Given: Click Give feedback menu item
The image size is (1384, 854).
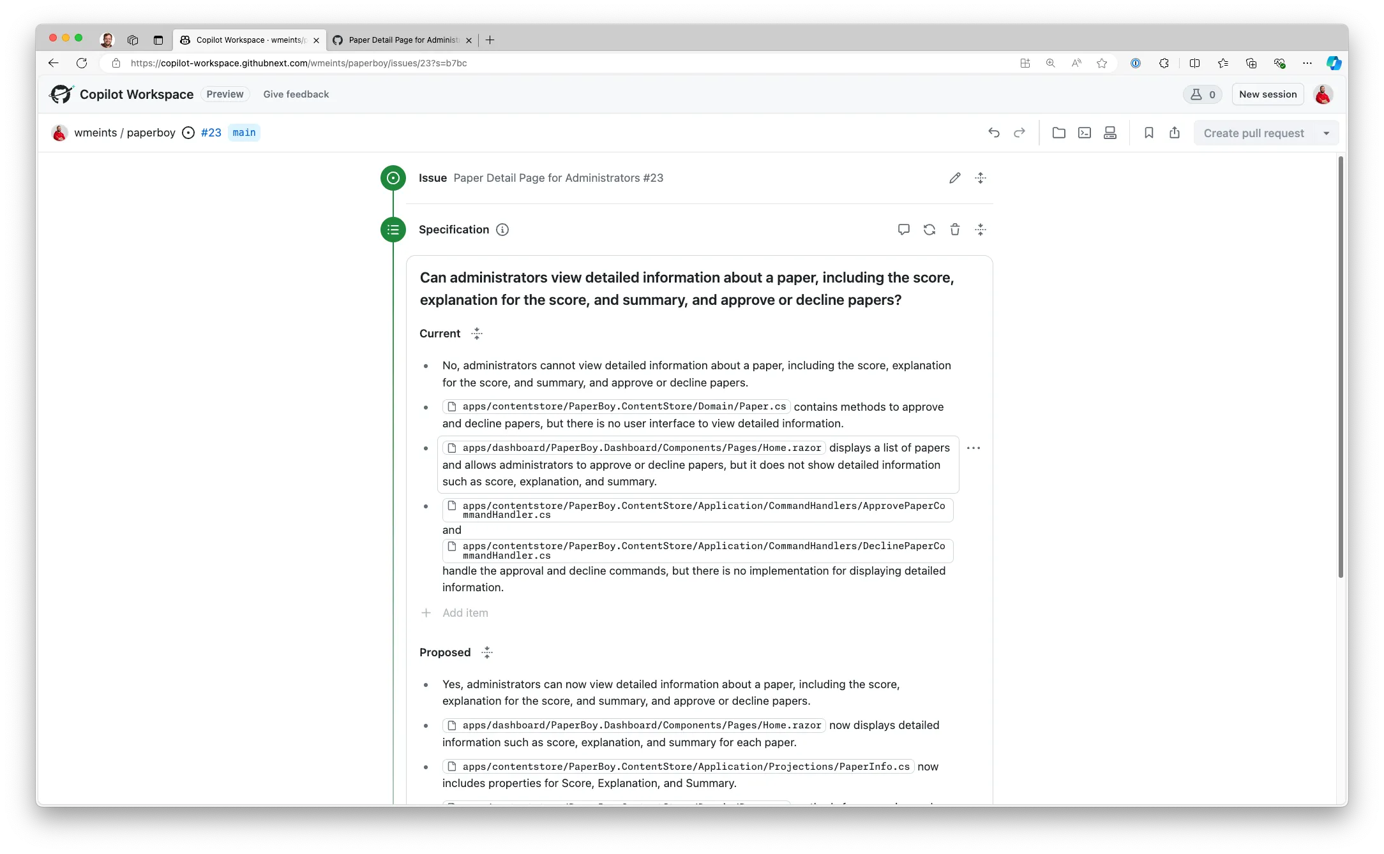Looking at the screenshot, I should pos(296,94).
